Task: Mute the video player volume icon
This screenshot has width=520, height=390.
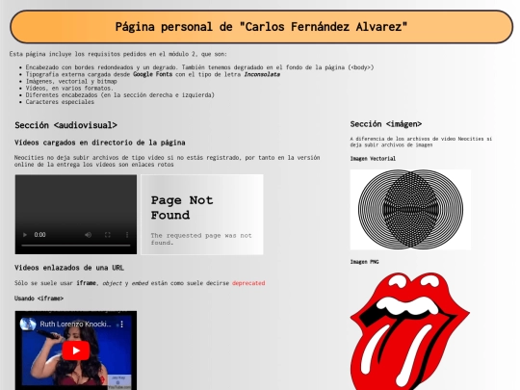Action: click(x=89, y=235)
